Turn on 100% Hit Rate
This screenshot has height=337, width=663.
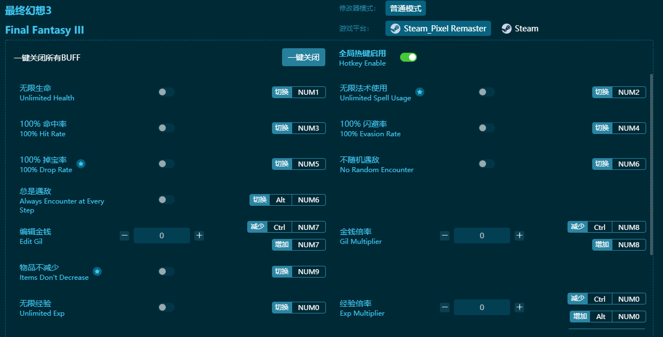(x=166, y=128)
